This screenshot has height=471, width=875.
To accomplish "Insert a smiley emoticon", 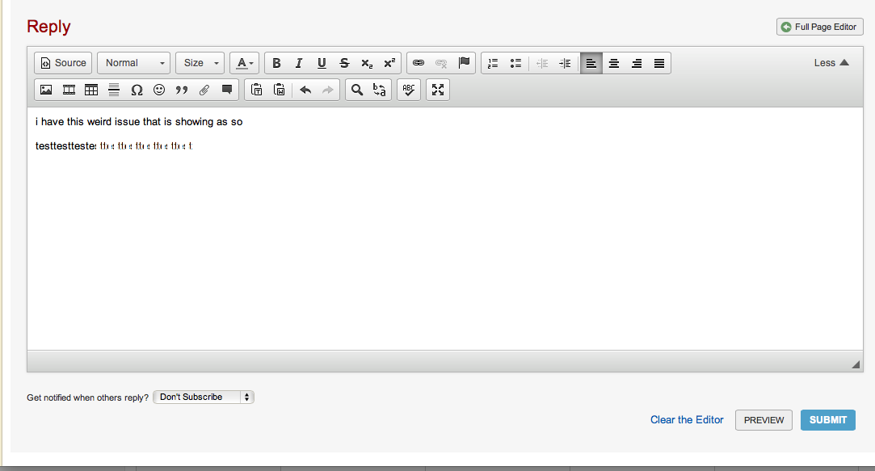I will [159, 90].
